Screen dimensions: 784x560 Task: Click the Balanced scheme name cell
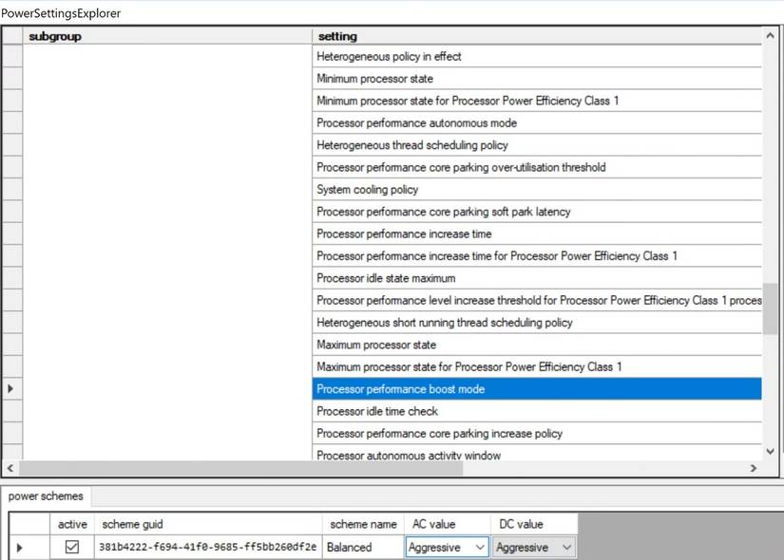pyautogui.click(x=361, y=547)
